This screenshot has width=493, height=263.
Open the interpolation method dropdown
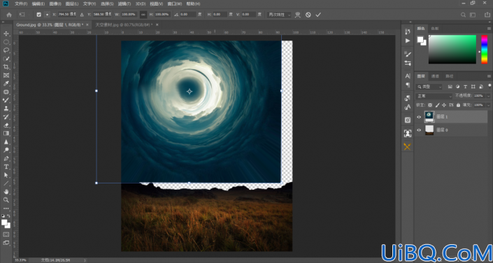(279, 15)
